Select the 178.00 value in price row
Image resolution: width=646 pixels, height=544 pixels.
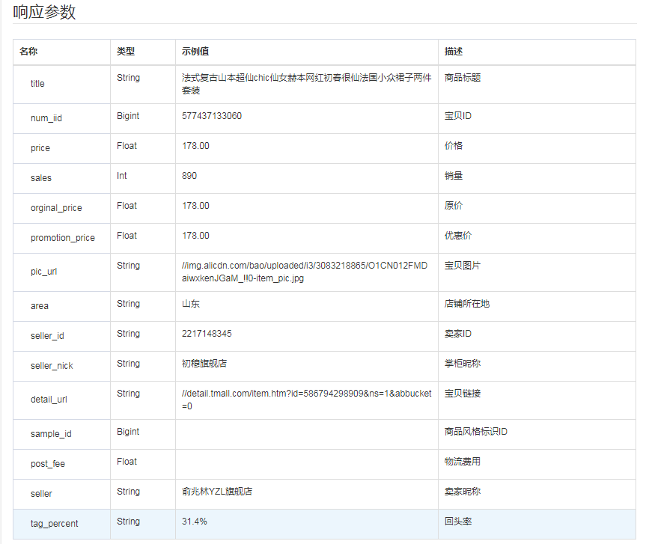[x=195, y=146]
